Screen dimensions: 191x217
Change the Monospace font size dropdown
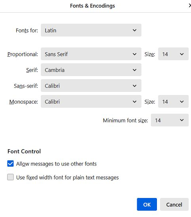click(x=173, y=101)
